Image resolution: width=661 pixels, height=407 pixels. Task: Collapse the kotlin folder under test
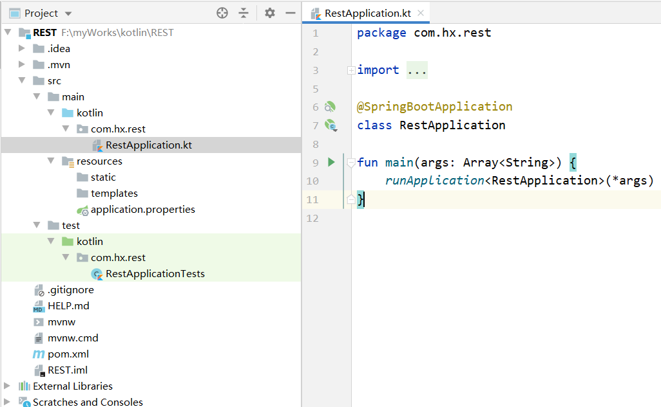click(51, 241)
